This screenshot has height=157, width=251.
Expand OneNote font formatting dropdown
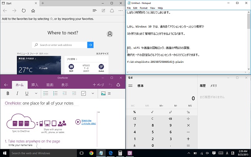[36, 93]
